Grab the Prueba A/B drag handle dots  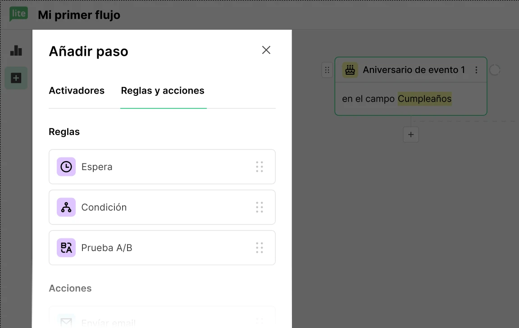pyautogui.click(x=259, y=247)
